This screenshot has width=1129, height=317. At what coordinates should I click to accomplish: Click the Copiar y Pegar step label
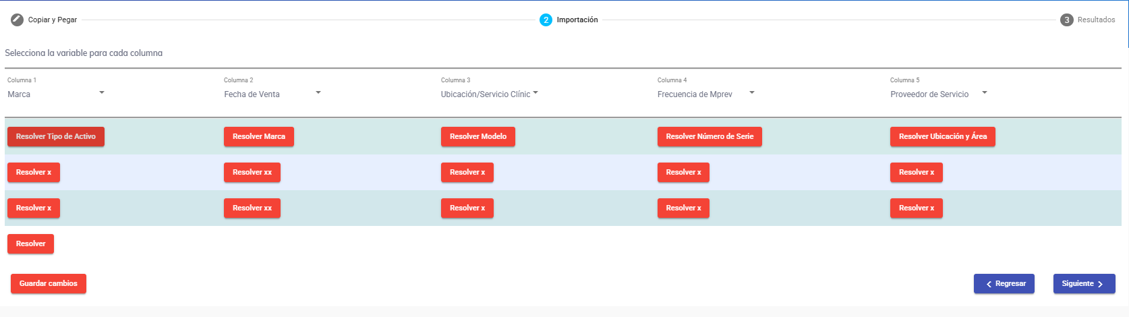click(x=53, y=20)
